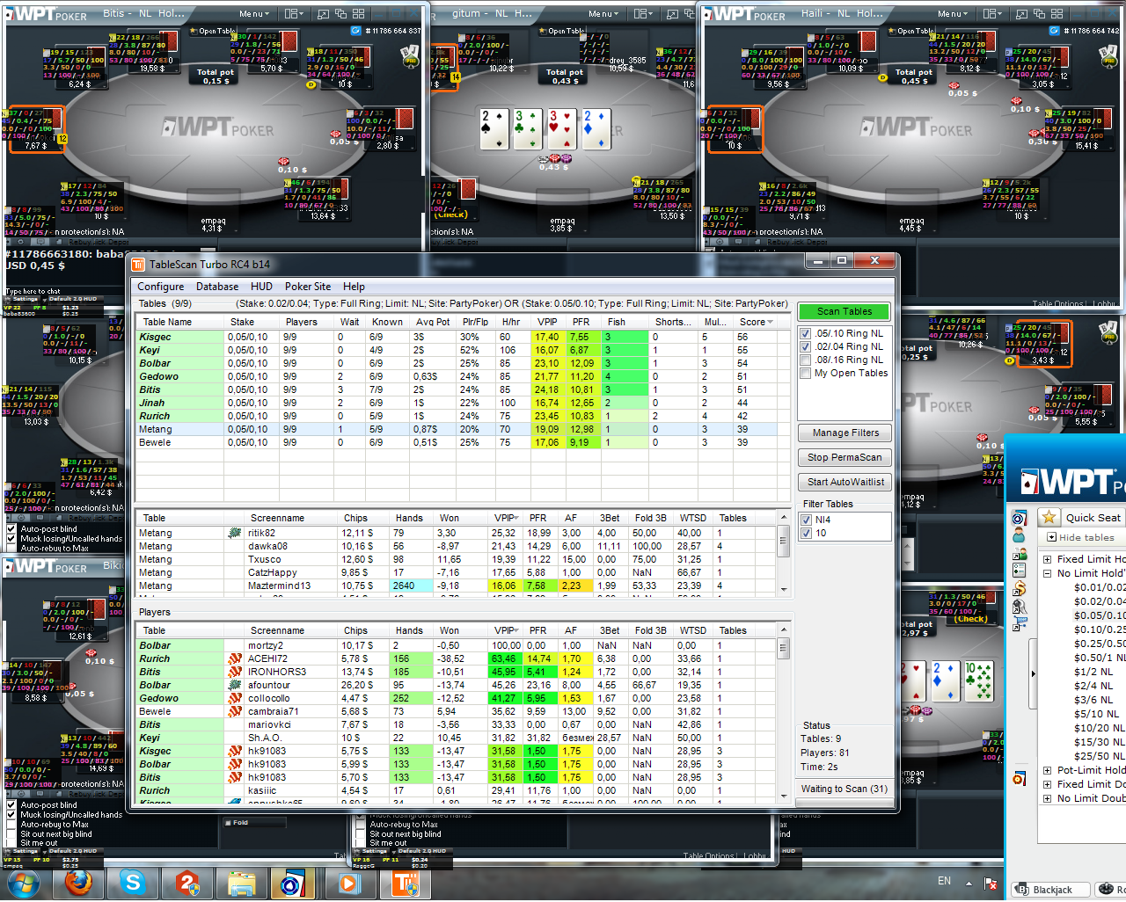Open the Help menu in TableScan
The height and width of the screenshot is (902, 1126).
click(x=354, y=287)
